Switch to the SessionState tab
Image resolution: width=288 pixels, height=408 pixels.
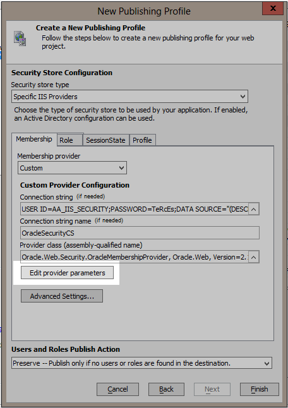point(105,140)
